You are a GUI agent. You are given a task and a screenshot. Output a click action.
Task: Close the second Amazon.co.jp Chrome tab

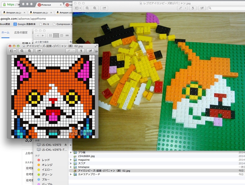[x=51, y=12]
